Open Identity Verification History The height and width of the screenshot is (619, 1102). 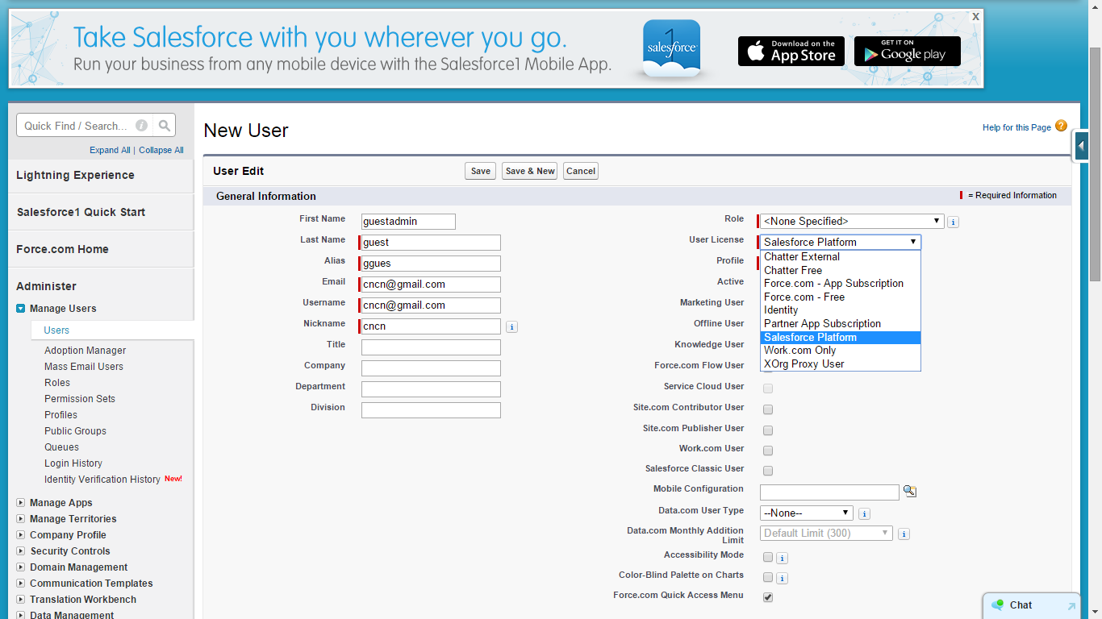click(102, 480)
